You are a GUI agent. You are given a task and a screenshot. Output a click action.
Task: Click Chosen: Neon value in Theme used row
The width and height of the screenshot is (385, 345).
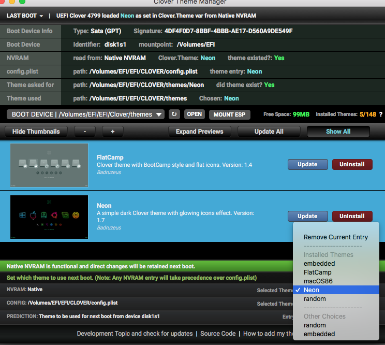231,98
